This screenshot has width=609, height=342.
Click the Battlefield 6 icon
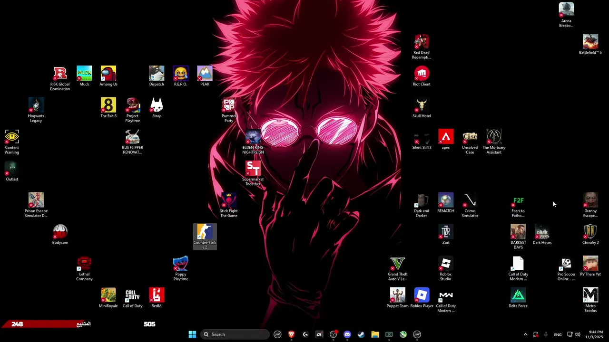[590, 45]
